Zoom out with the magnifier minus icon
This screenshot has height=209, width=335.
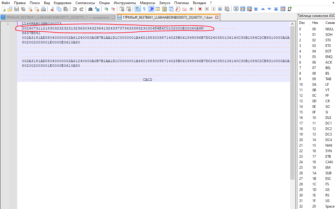113,9
